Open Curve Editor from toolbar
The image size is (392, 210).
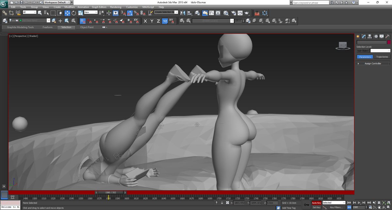(211, 13)
